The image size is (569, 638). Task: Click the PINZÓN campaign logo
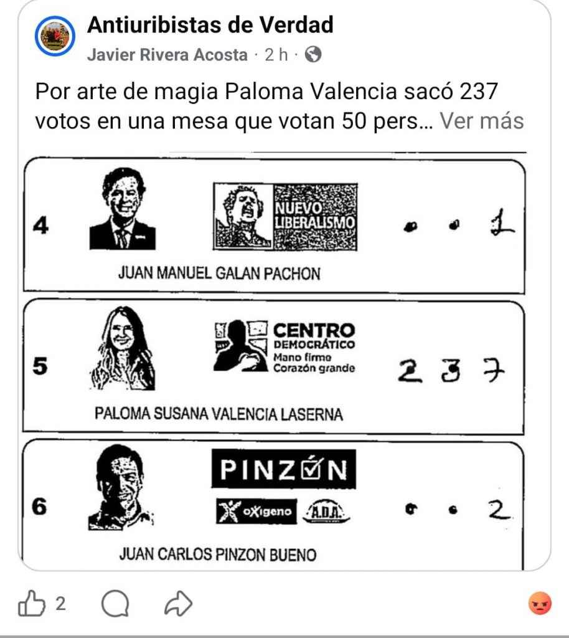coord(284,469)
